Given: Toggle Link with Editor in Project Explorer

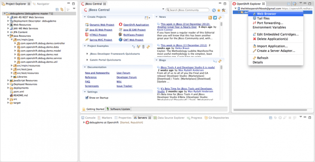Looking at the screenshot, I should click(x=62, y=9).
